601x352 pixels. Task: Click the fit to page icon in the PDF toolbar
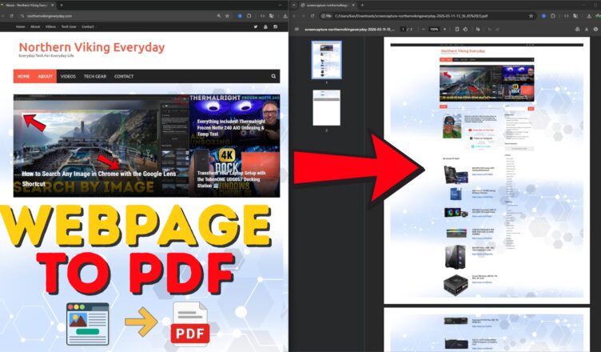[x=457, y=29]
